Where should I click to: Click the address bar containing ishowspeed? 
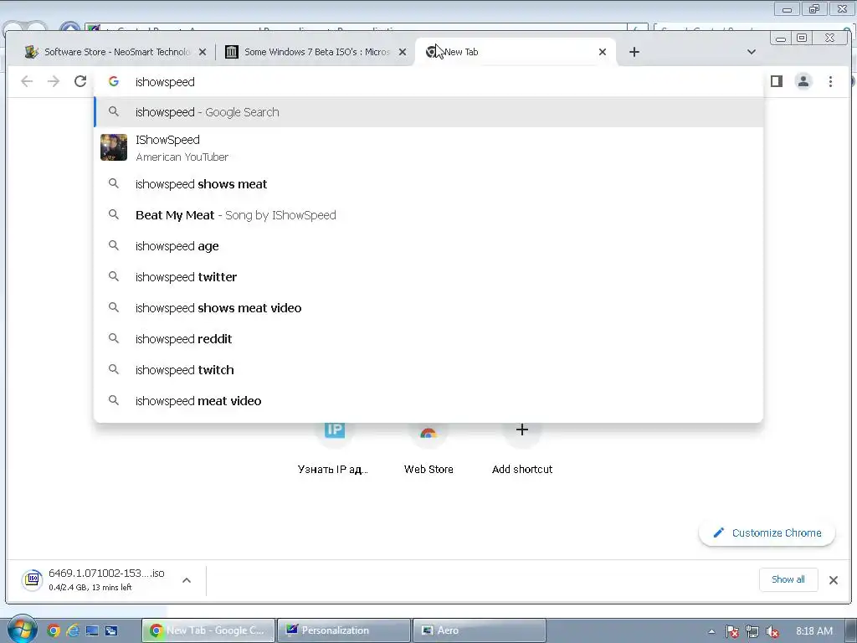pyautogui.click(x=428, y=81)
